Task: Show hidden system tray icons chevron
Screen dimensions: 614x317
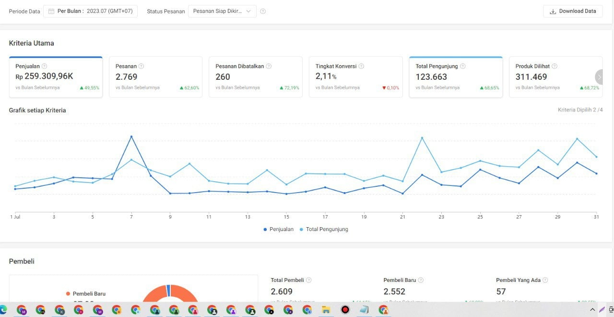Action: click(x=593, y=310)
